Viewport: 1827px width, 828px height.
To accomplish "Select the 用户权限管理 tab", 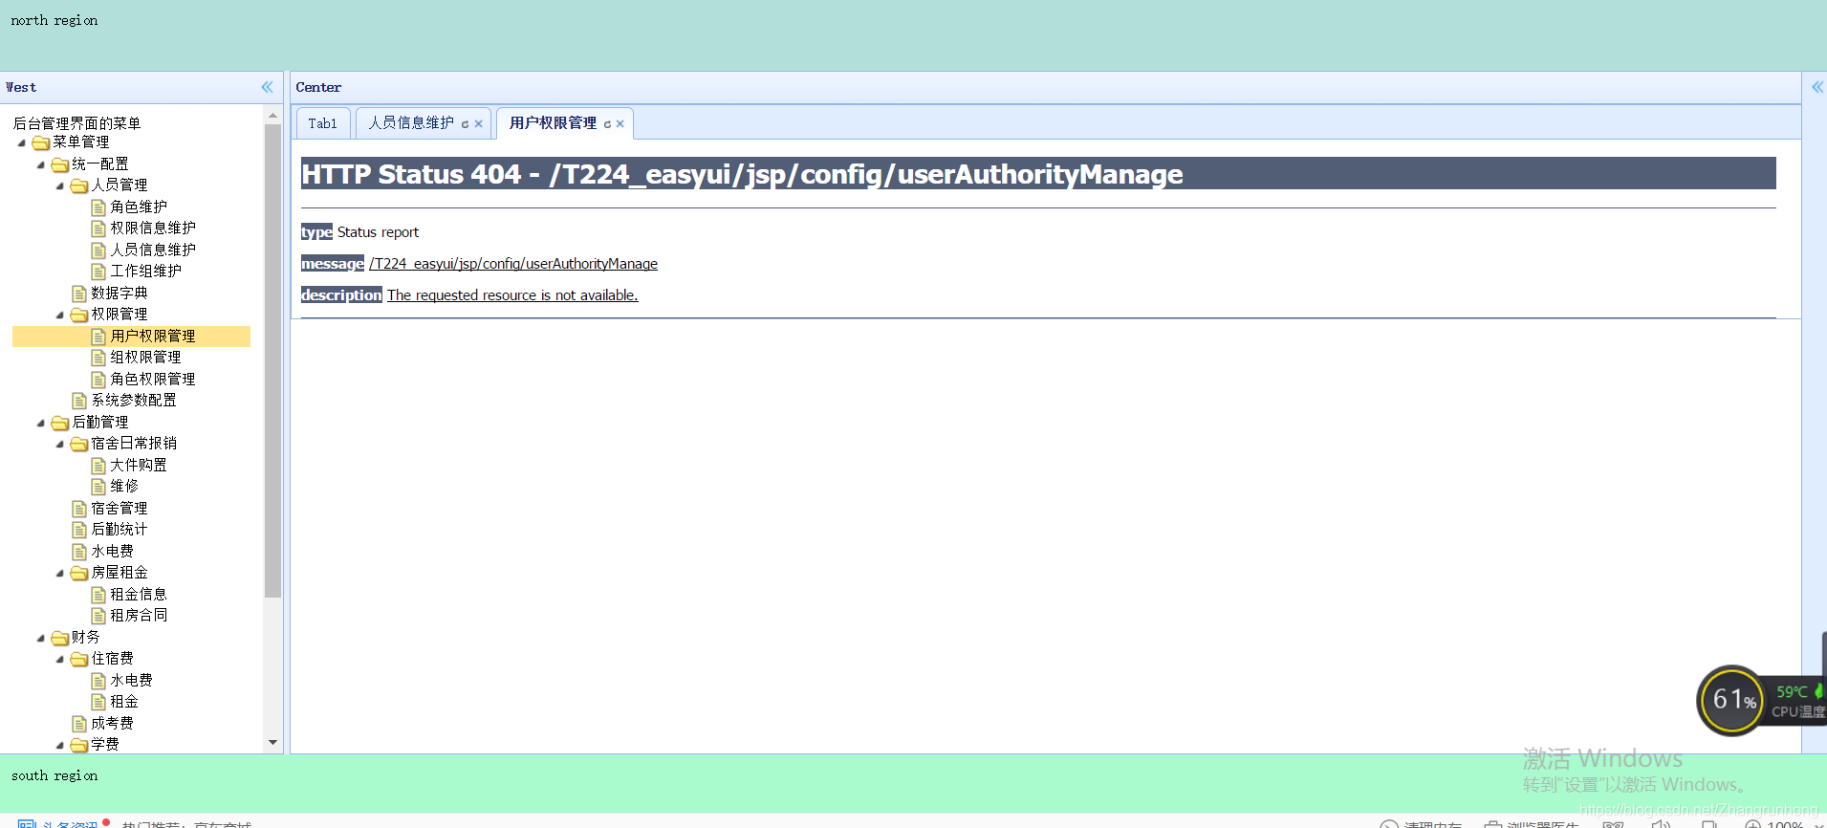I will click(553, 123).
